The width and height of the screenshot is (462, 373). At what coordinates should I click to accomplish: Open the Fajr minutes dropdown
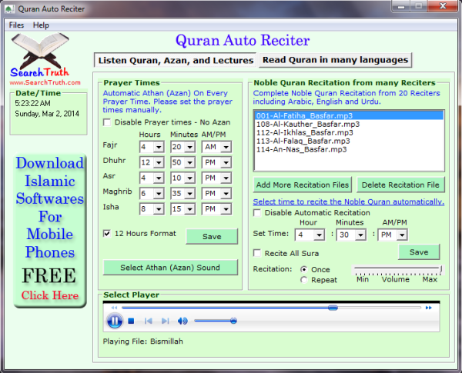(189, 147)
